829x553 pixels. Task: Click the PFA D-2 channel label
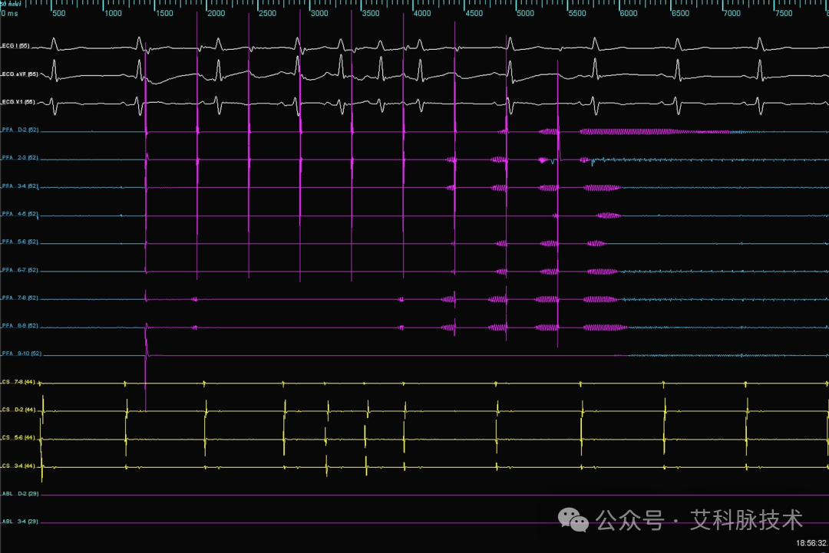(20, 130)
